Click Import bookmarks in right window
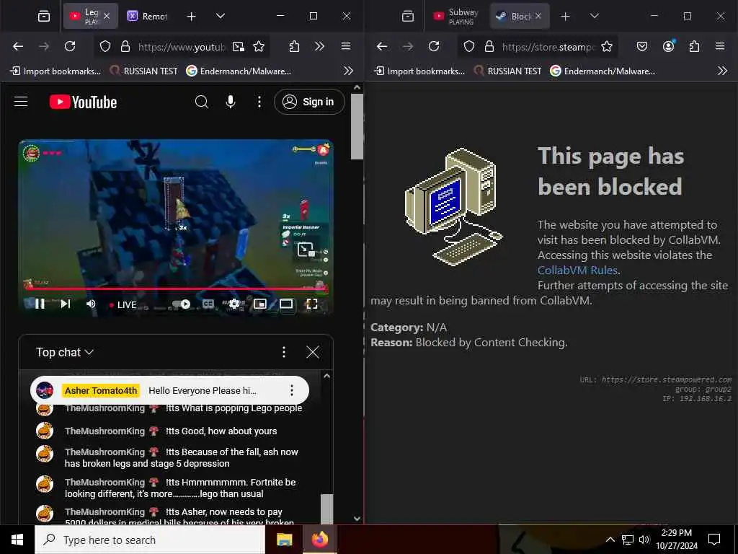738x554 pixels. tap(419, 71)
